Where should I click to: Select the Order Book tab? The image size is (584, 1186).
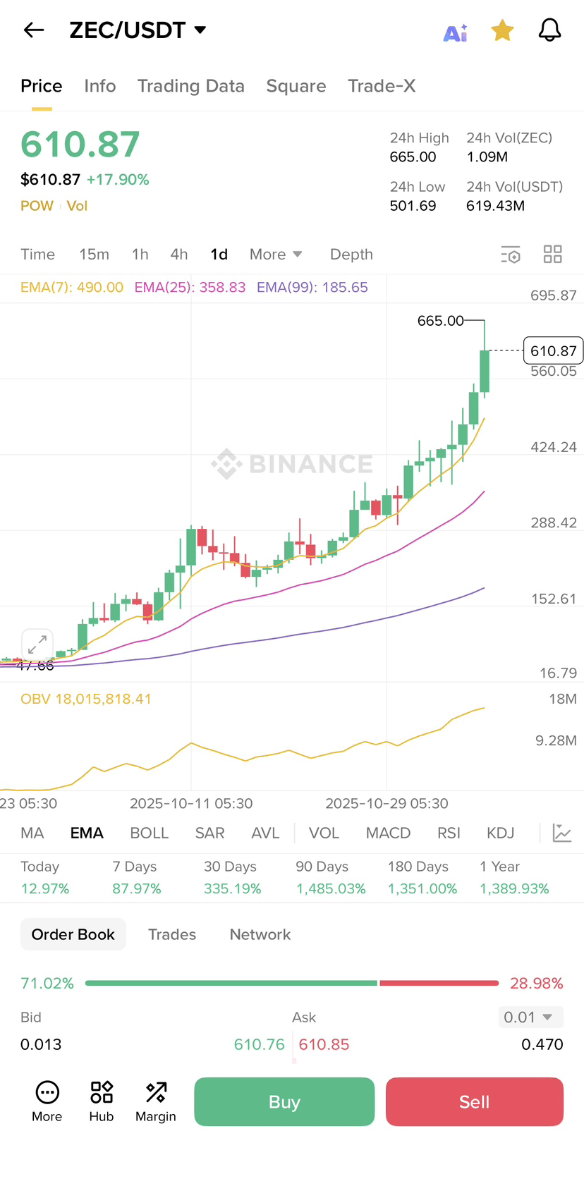point(73,934)
